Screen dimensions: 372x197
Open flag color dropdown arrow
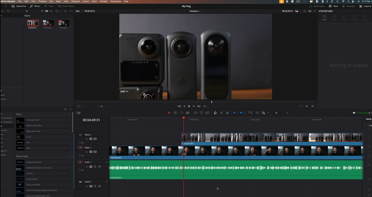click(237, 113)
